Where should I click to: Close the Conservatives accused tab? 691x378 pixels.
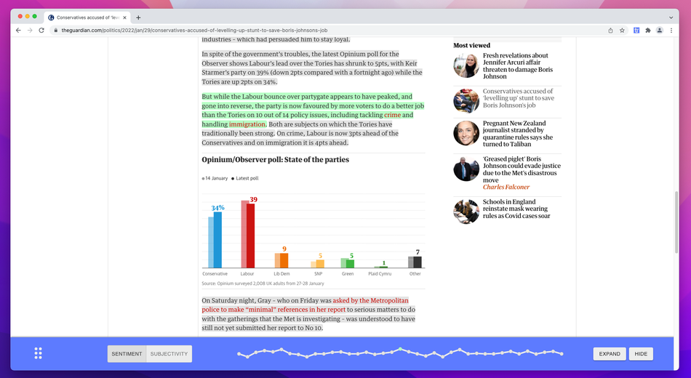124,17
